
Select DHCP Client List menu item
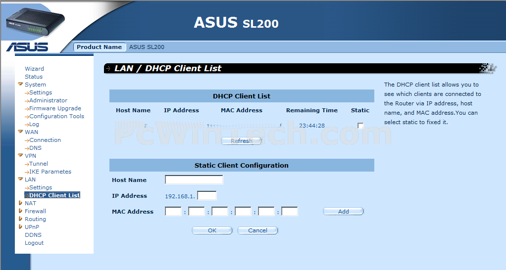(x=52, y=195)
